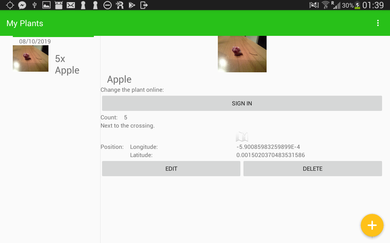Tap the GPS location status icon

(x=10, y=5)
